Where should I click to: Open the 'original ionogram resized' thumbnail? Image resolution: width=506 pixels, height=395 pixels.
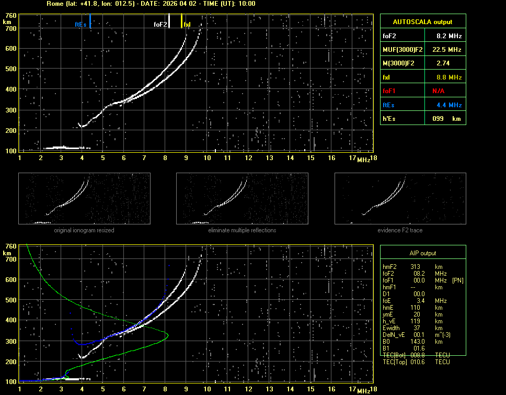[84, 199]
